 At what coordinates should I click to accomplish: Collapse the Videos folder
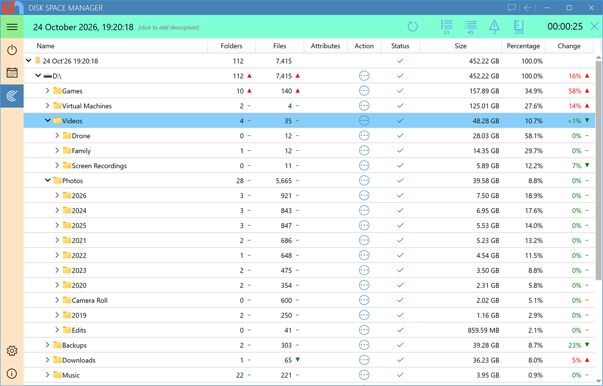point(48,121)
